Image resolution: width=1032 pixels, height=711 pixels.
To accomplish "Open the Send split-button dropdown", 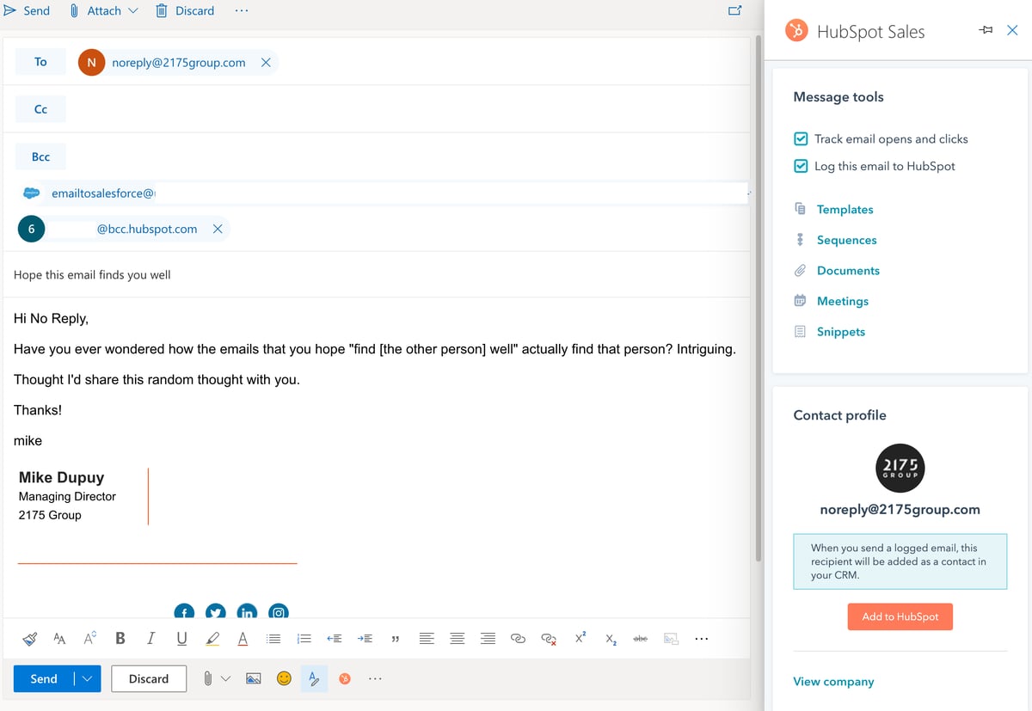I will pos(89,678).
